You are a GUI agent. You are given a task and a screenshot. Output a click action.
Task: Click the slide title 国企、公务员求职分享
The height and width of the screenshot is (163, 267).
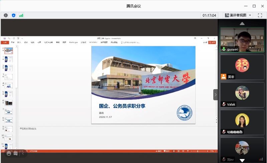[x=122, y=106]
